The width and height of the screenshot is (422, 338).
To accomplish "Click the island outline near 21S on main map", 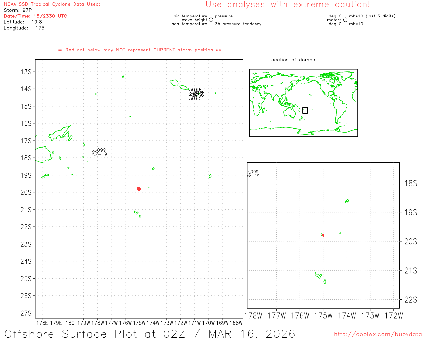I will click(136, 212).
